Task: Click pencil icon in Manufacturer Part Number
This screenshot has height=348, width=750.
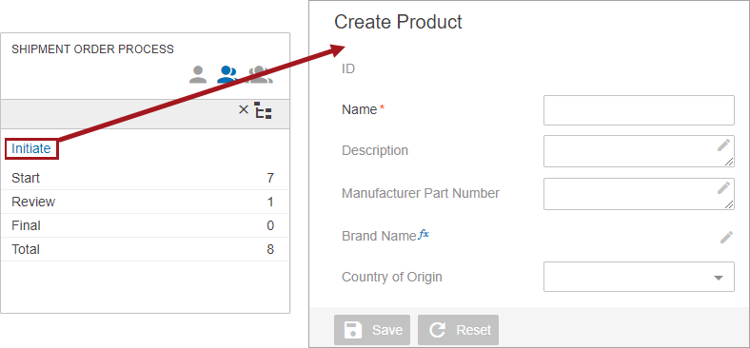Action: pos(723,188)
